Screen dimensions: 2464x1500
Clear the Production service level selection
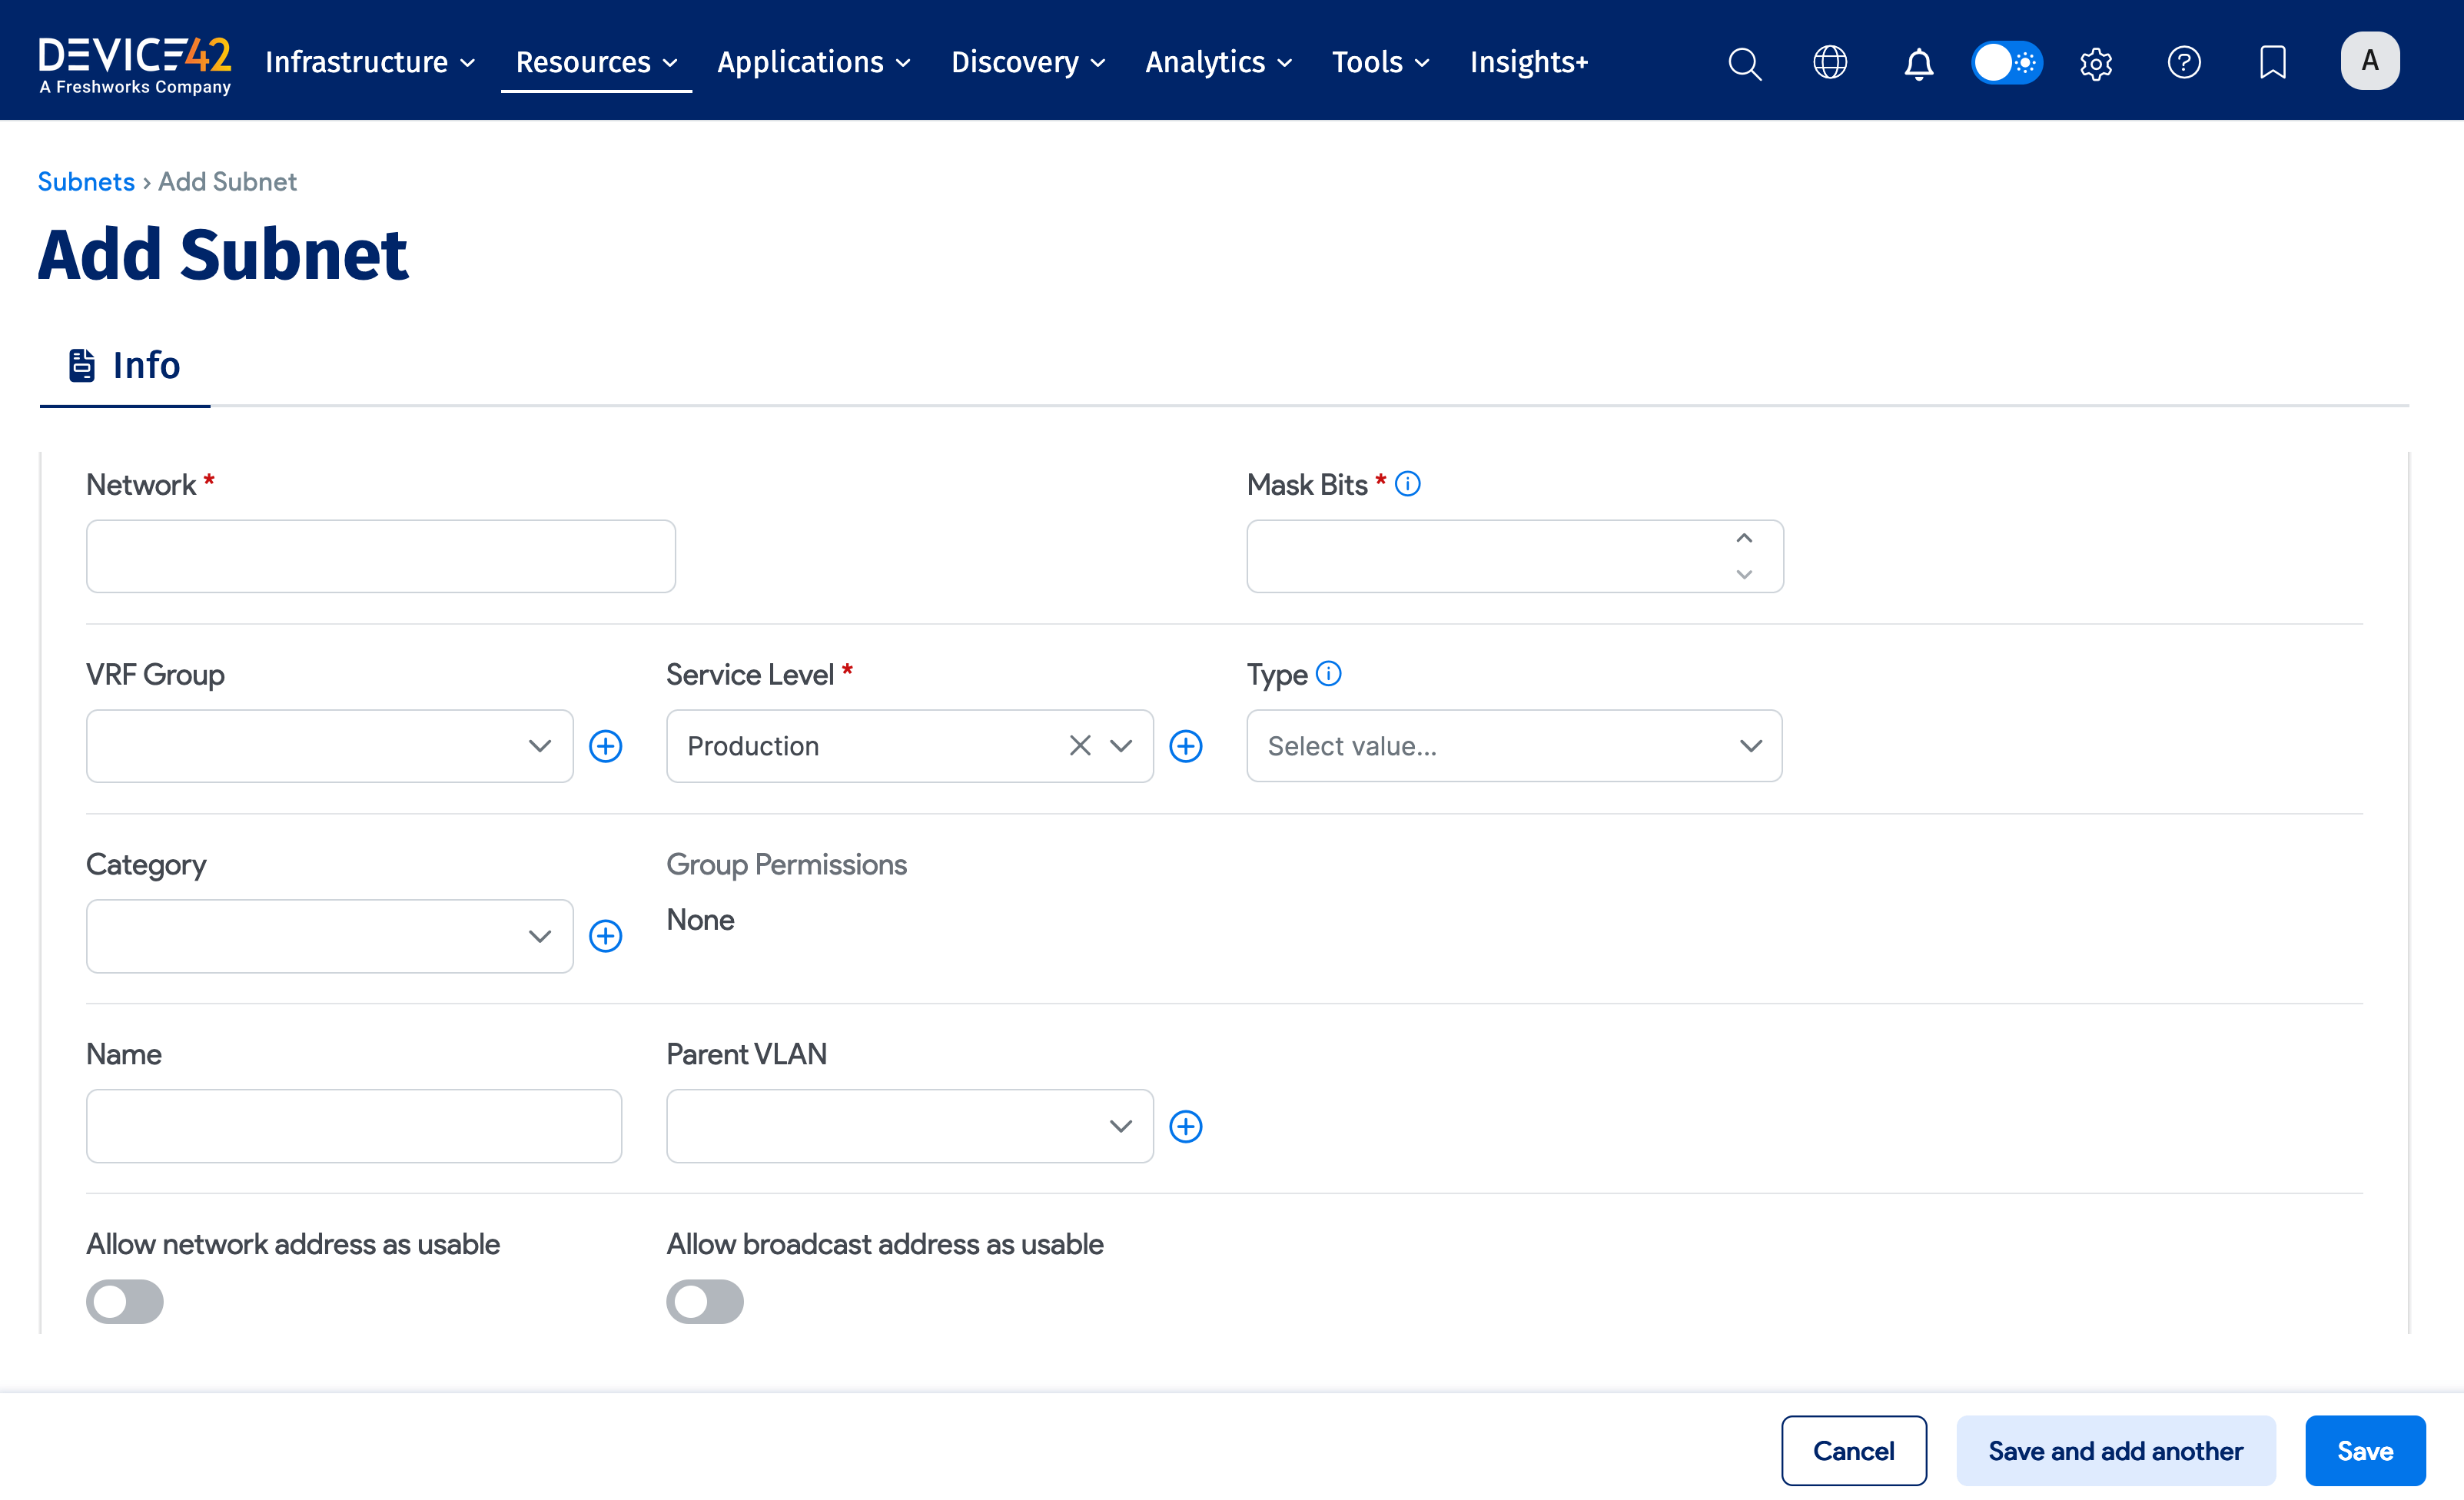(x=1079, y=745)
